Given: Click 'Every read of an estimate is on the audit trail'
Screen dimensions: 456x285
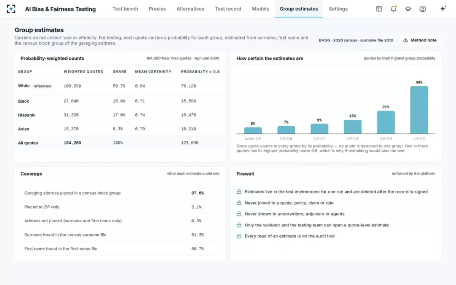Looking at the screenshot, I should (x=290, y=236).
